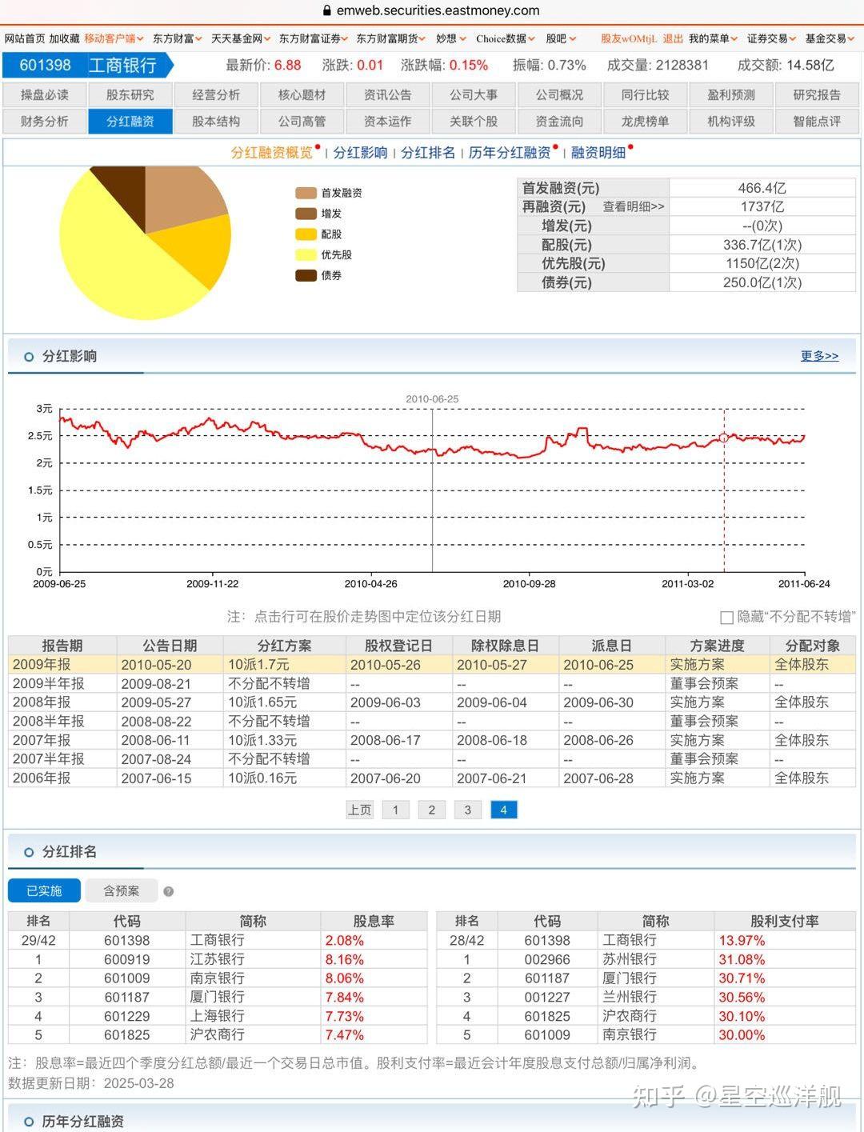Open the 资本运作 tab
Screen dimensions: 864x1132
pyautogui.click(x=388, y=122)
